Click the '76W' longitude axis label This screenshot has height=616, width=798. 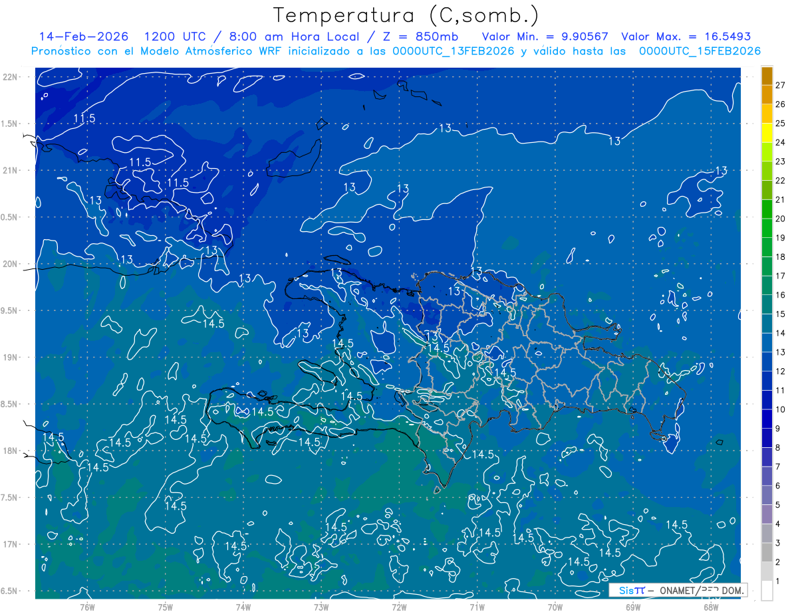click(87, 607)
